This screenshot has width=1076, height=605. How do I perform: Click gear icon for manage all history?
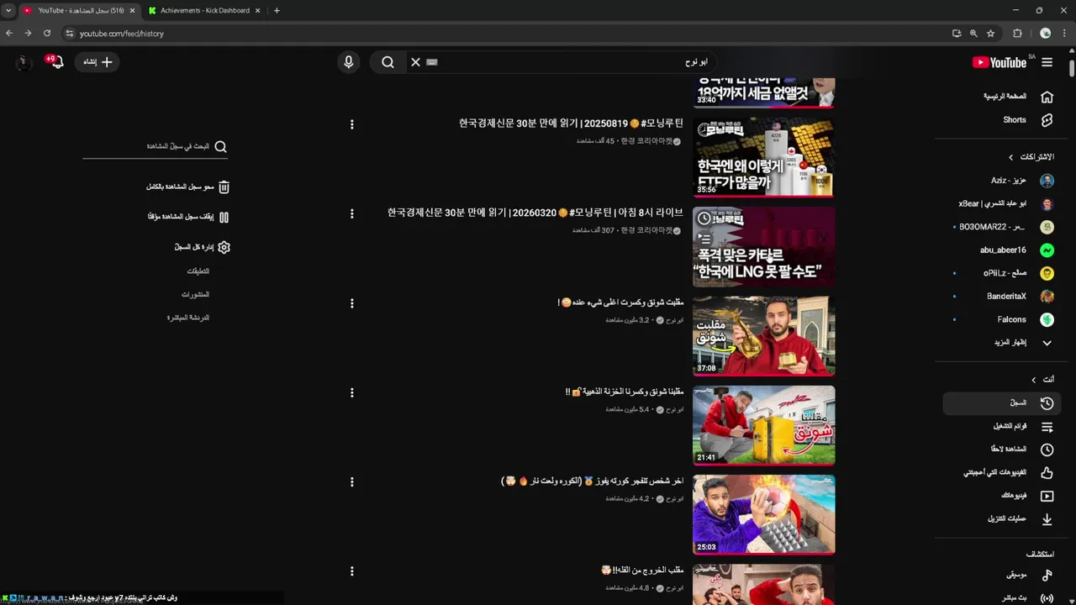[224, 247]
